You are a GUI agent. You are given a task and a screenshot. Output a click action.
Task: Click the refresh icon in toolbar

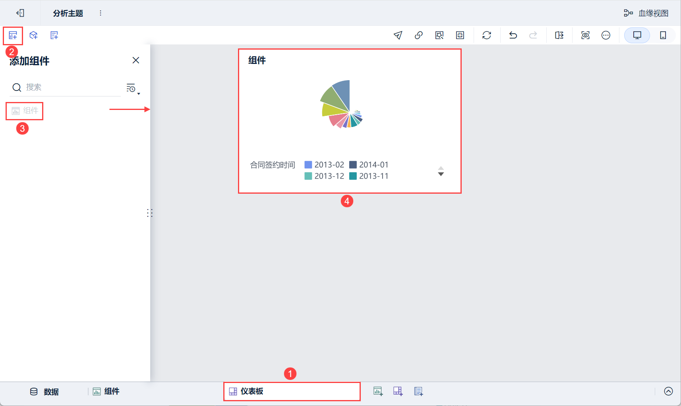tap(487, 35)
